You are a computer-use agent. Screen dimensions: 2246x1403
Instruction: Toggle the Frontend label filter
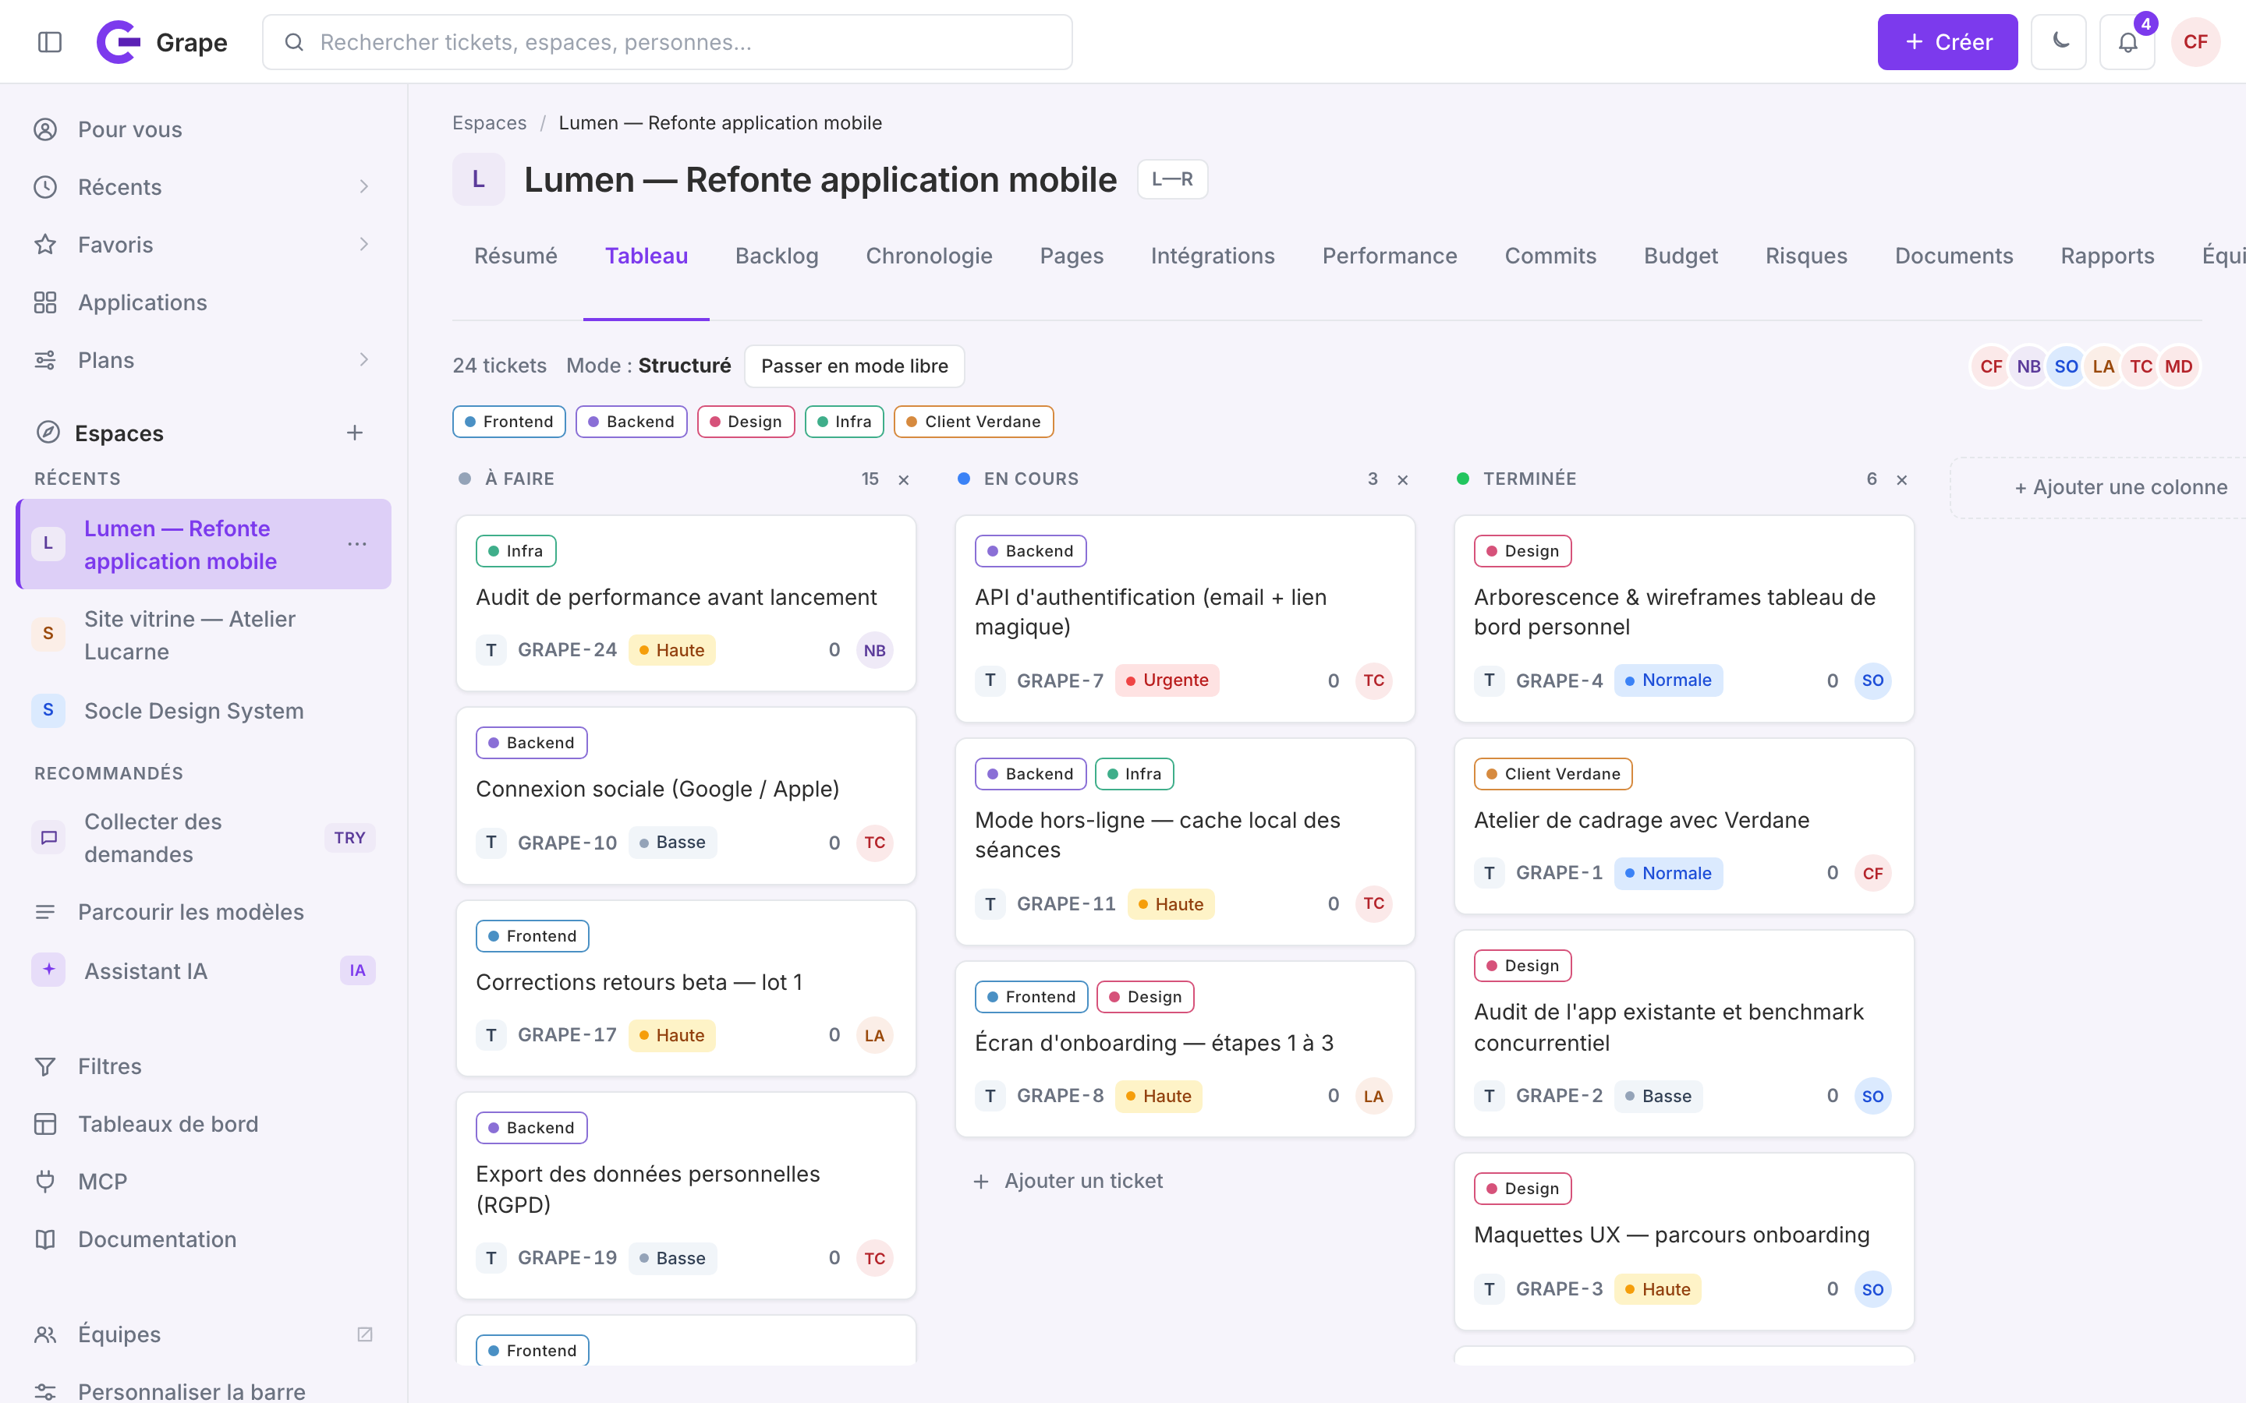(508, 421)
